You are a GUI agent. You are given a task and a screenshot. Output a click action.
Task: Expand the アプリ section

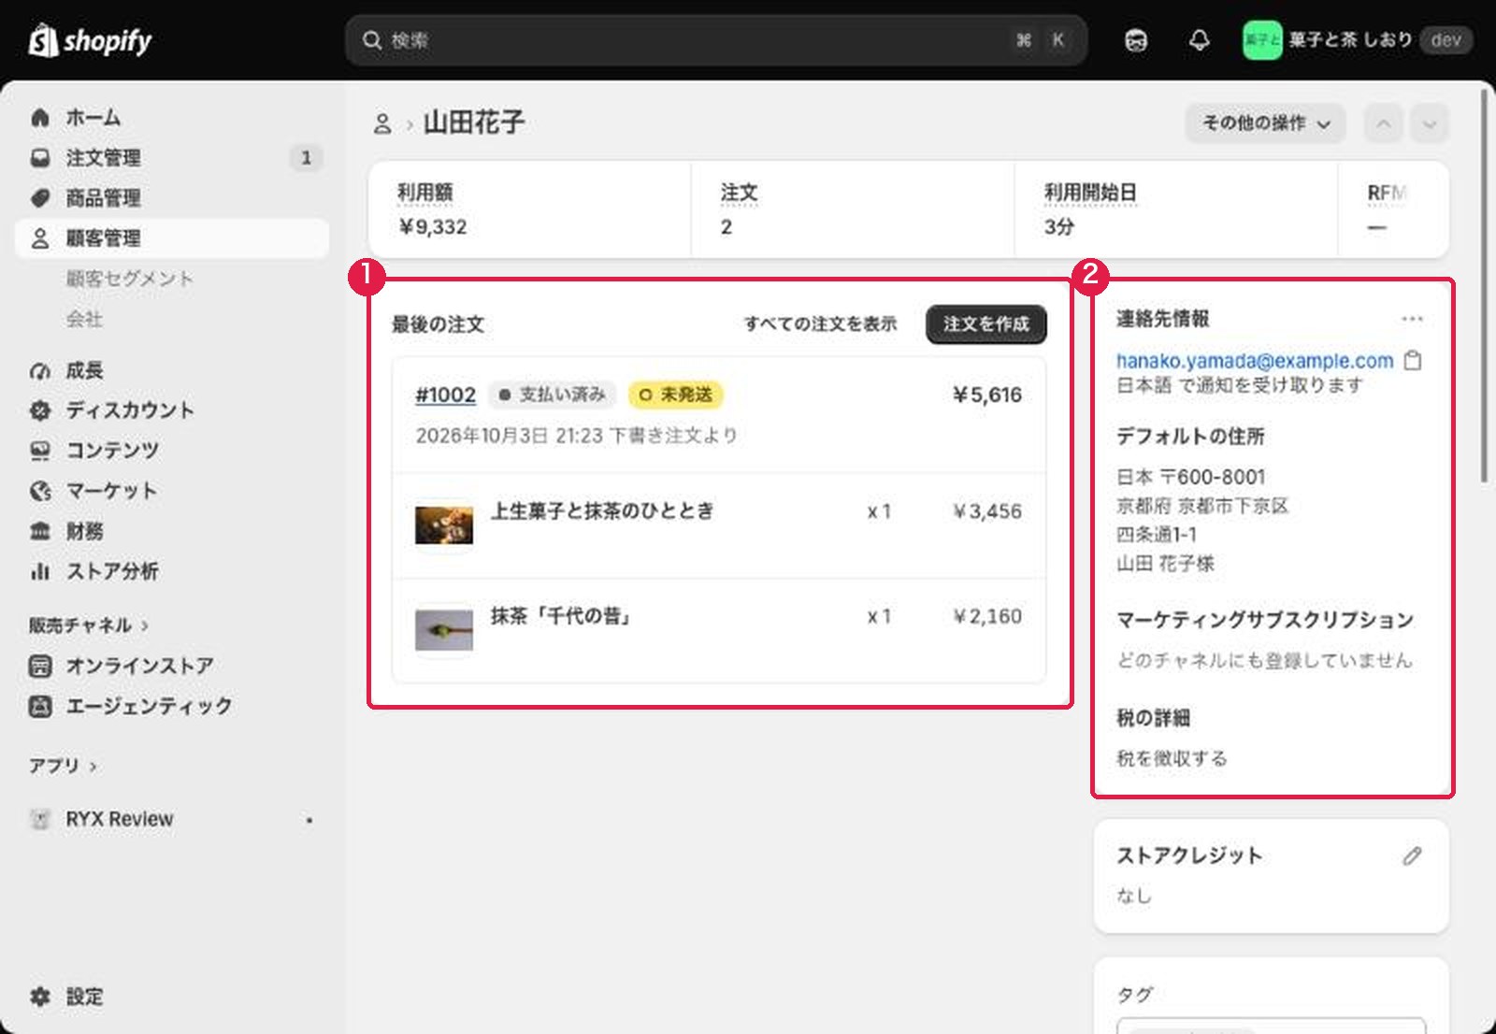click(62, 766)
